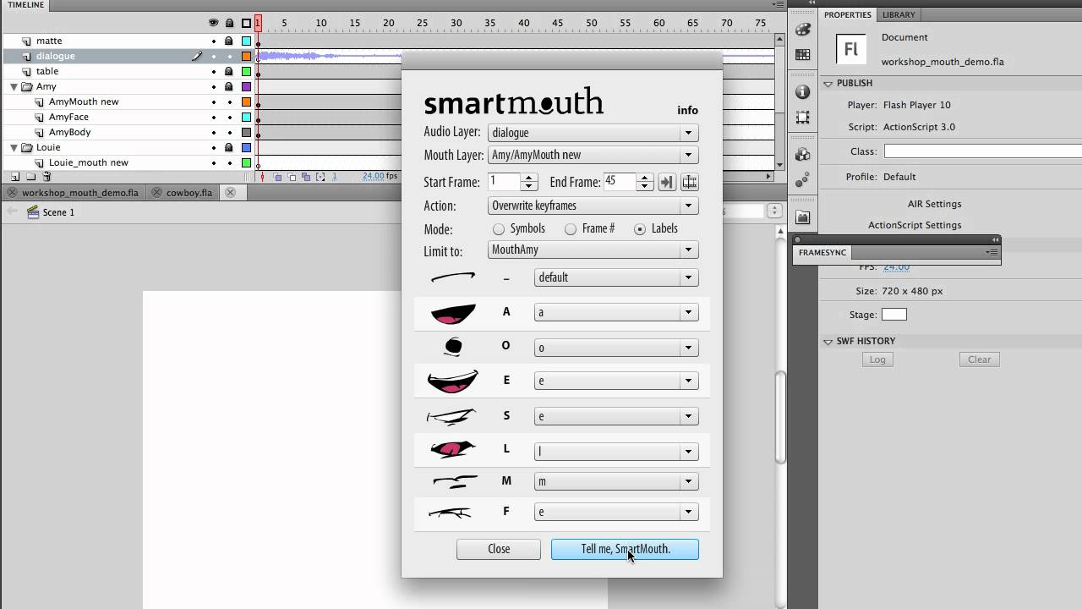Switch to workshop_mouth_demo.fla document tab
Screen dimensions: 1082x609
click(80, 192)
